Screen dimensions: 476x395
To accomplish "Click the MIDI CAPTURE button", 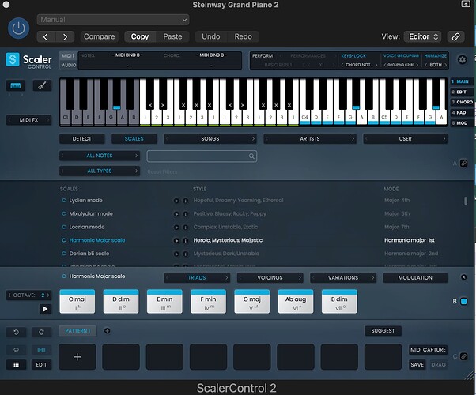I will 428,349.
